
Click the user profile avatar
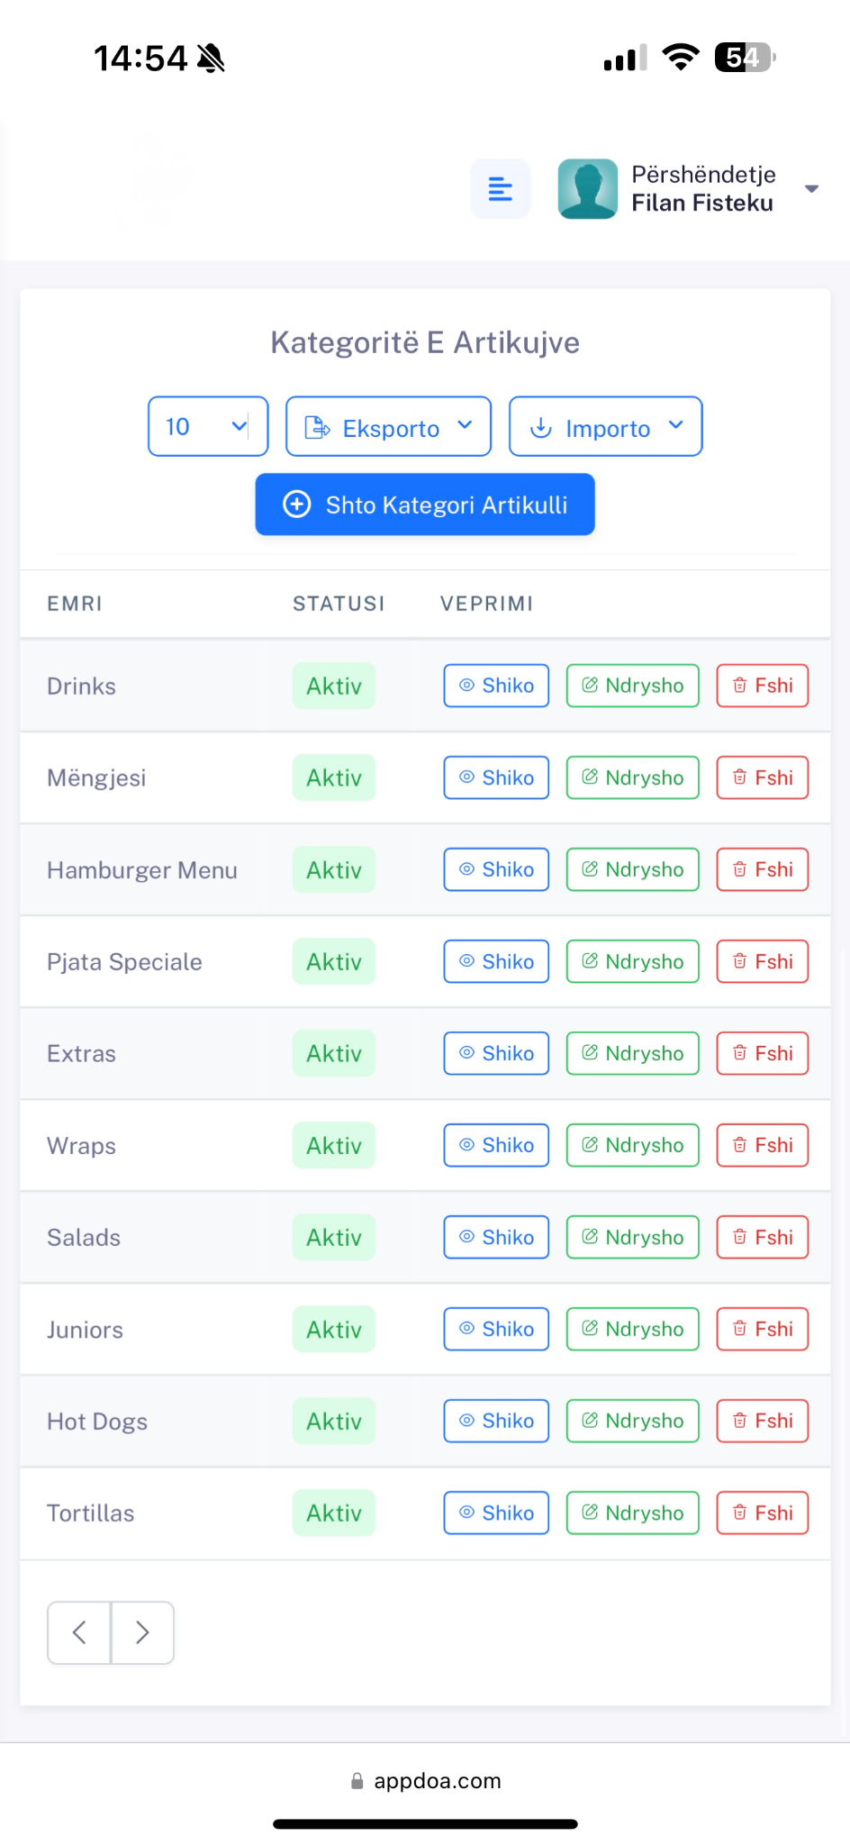pos(588,189)
